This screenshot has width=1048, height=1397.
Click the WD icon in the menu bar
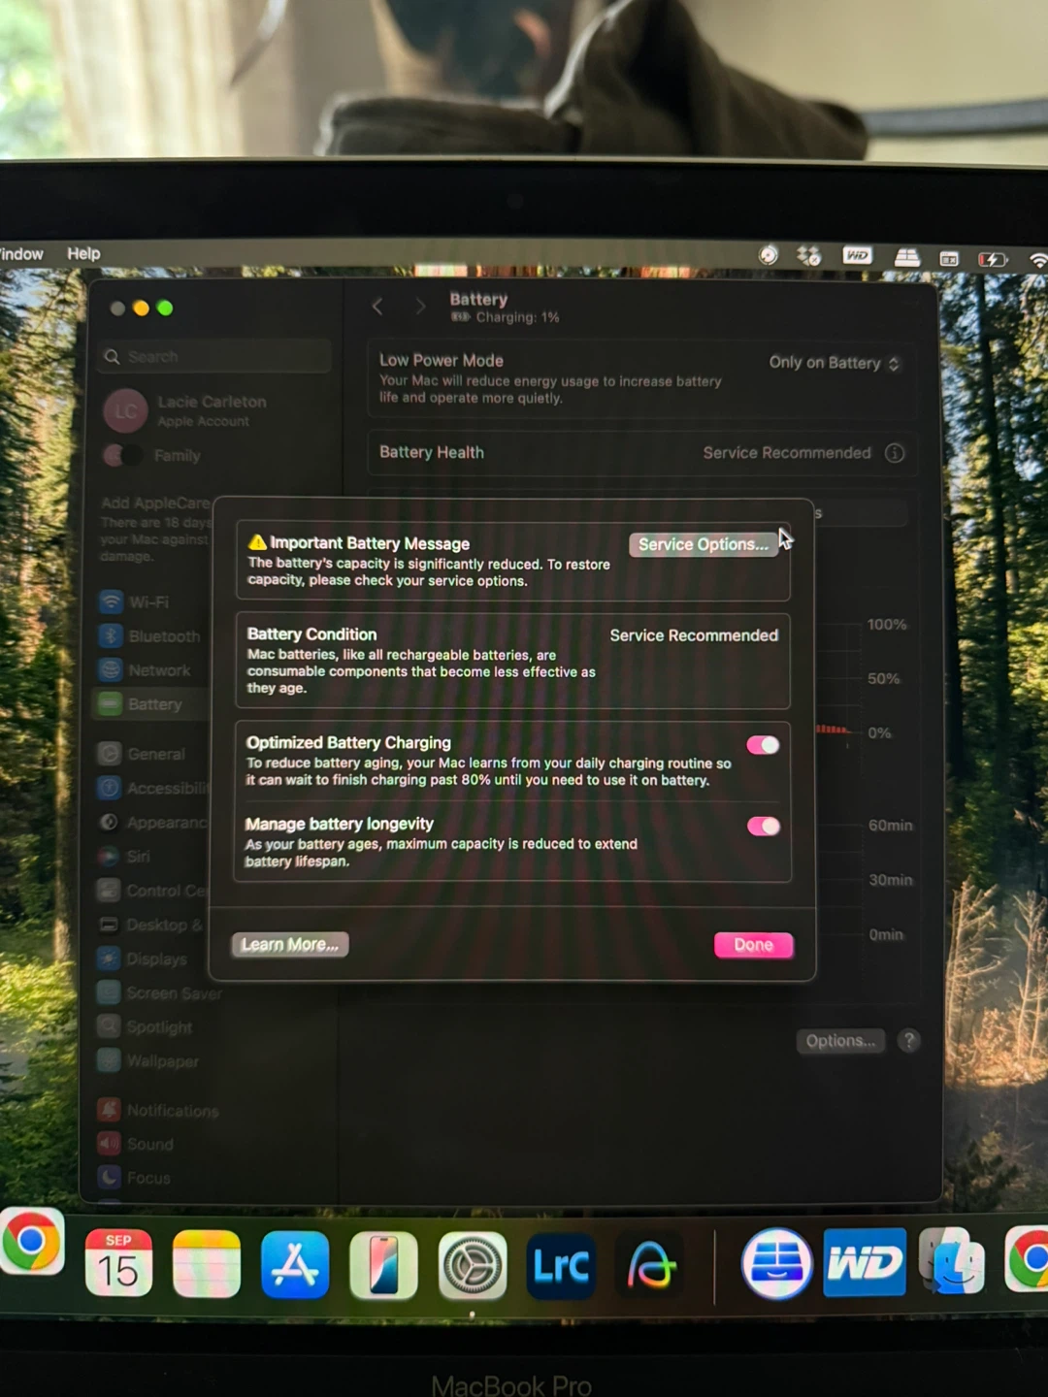coord(857,255)
